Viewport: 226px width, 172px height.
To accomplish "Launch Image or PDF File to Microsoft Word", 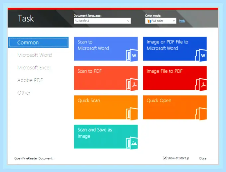I will [175, 49].
